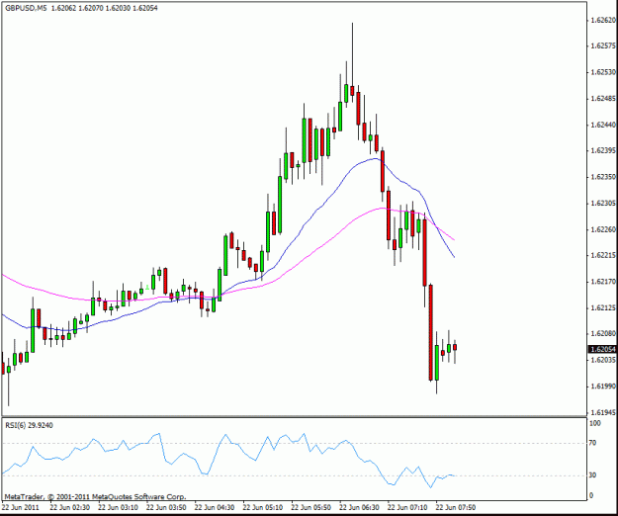The width and height of the screenshot is (618, 516).
Task: Click the small green trade marker near 03:50
Action: tap(147, 288)
